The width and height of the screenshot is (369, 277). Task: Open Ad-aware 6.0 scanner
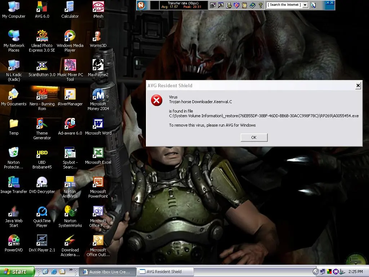pos(70,123)
